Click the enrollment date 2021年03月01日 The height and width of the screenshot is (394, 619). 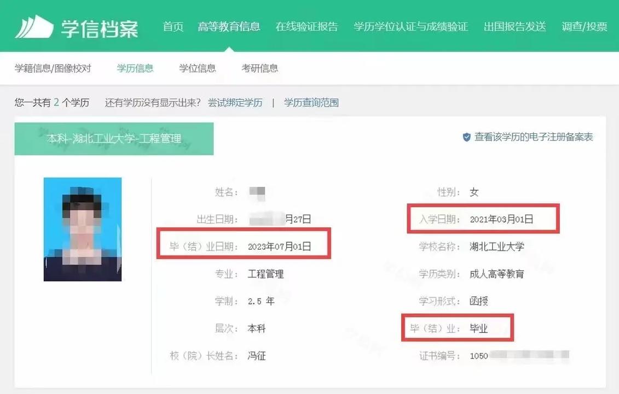(501, 220)
